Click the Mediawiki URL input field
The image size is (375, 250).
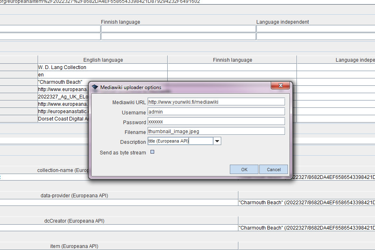216,101
